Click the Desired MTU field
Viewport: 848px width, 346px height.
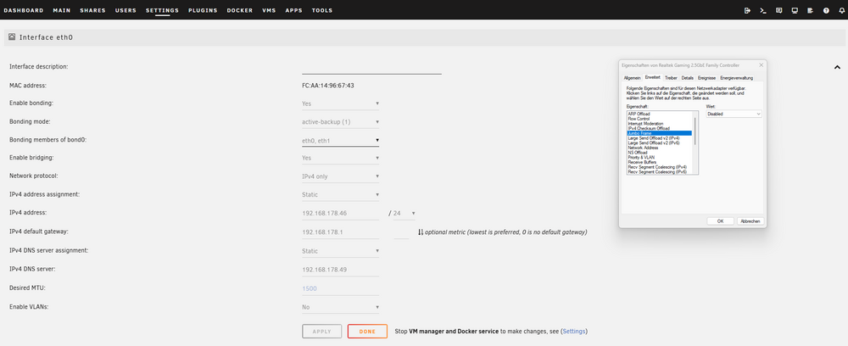(341, 288)
